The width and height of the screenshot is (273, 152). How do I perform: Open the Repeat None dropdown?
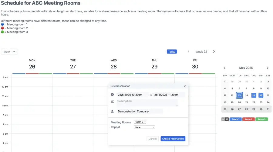144,127
